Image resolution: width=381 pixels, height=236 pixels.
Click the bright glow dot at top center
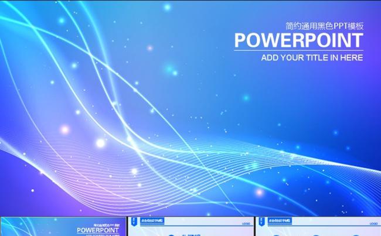point(167,7)
